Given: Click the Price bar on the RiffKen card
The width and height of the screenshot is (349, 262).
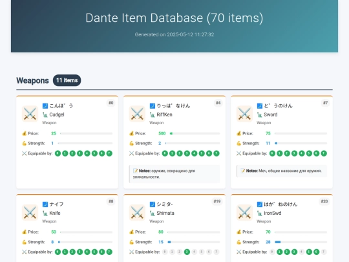Looking at the screenshot, I should tap(195, 133).
